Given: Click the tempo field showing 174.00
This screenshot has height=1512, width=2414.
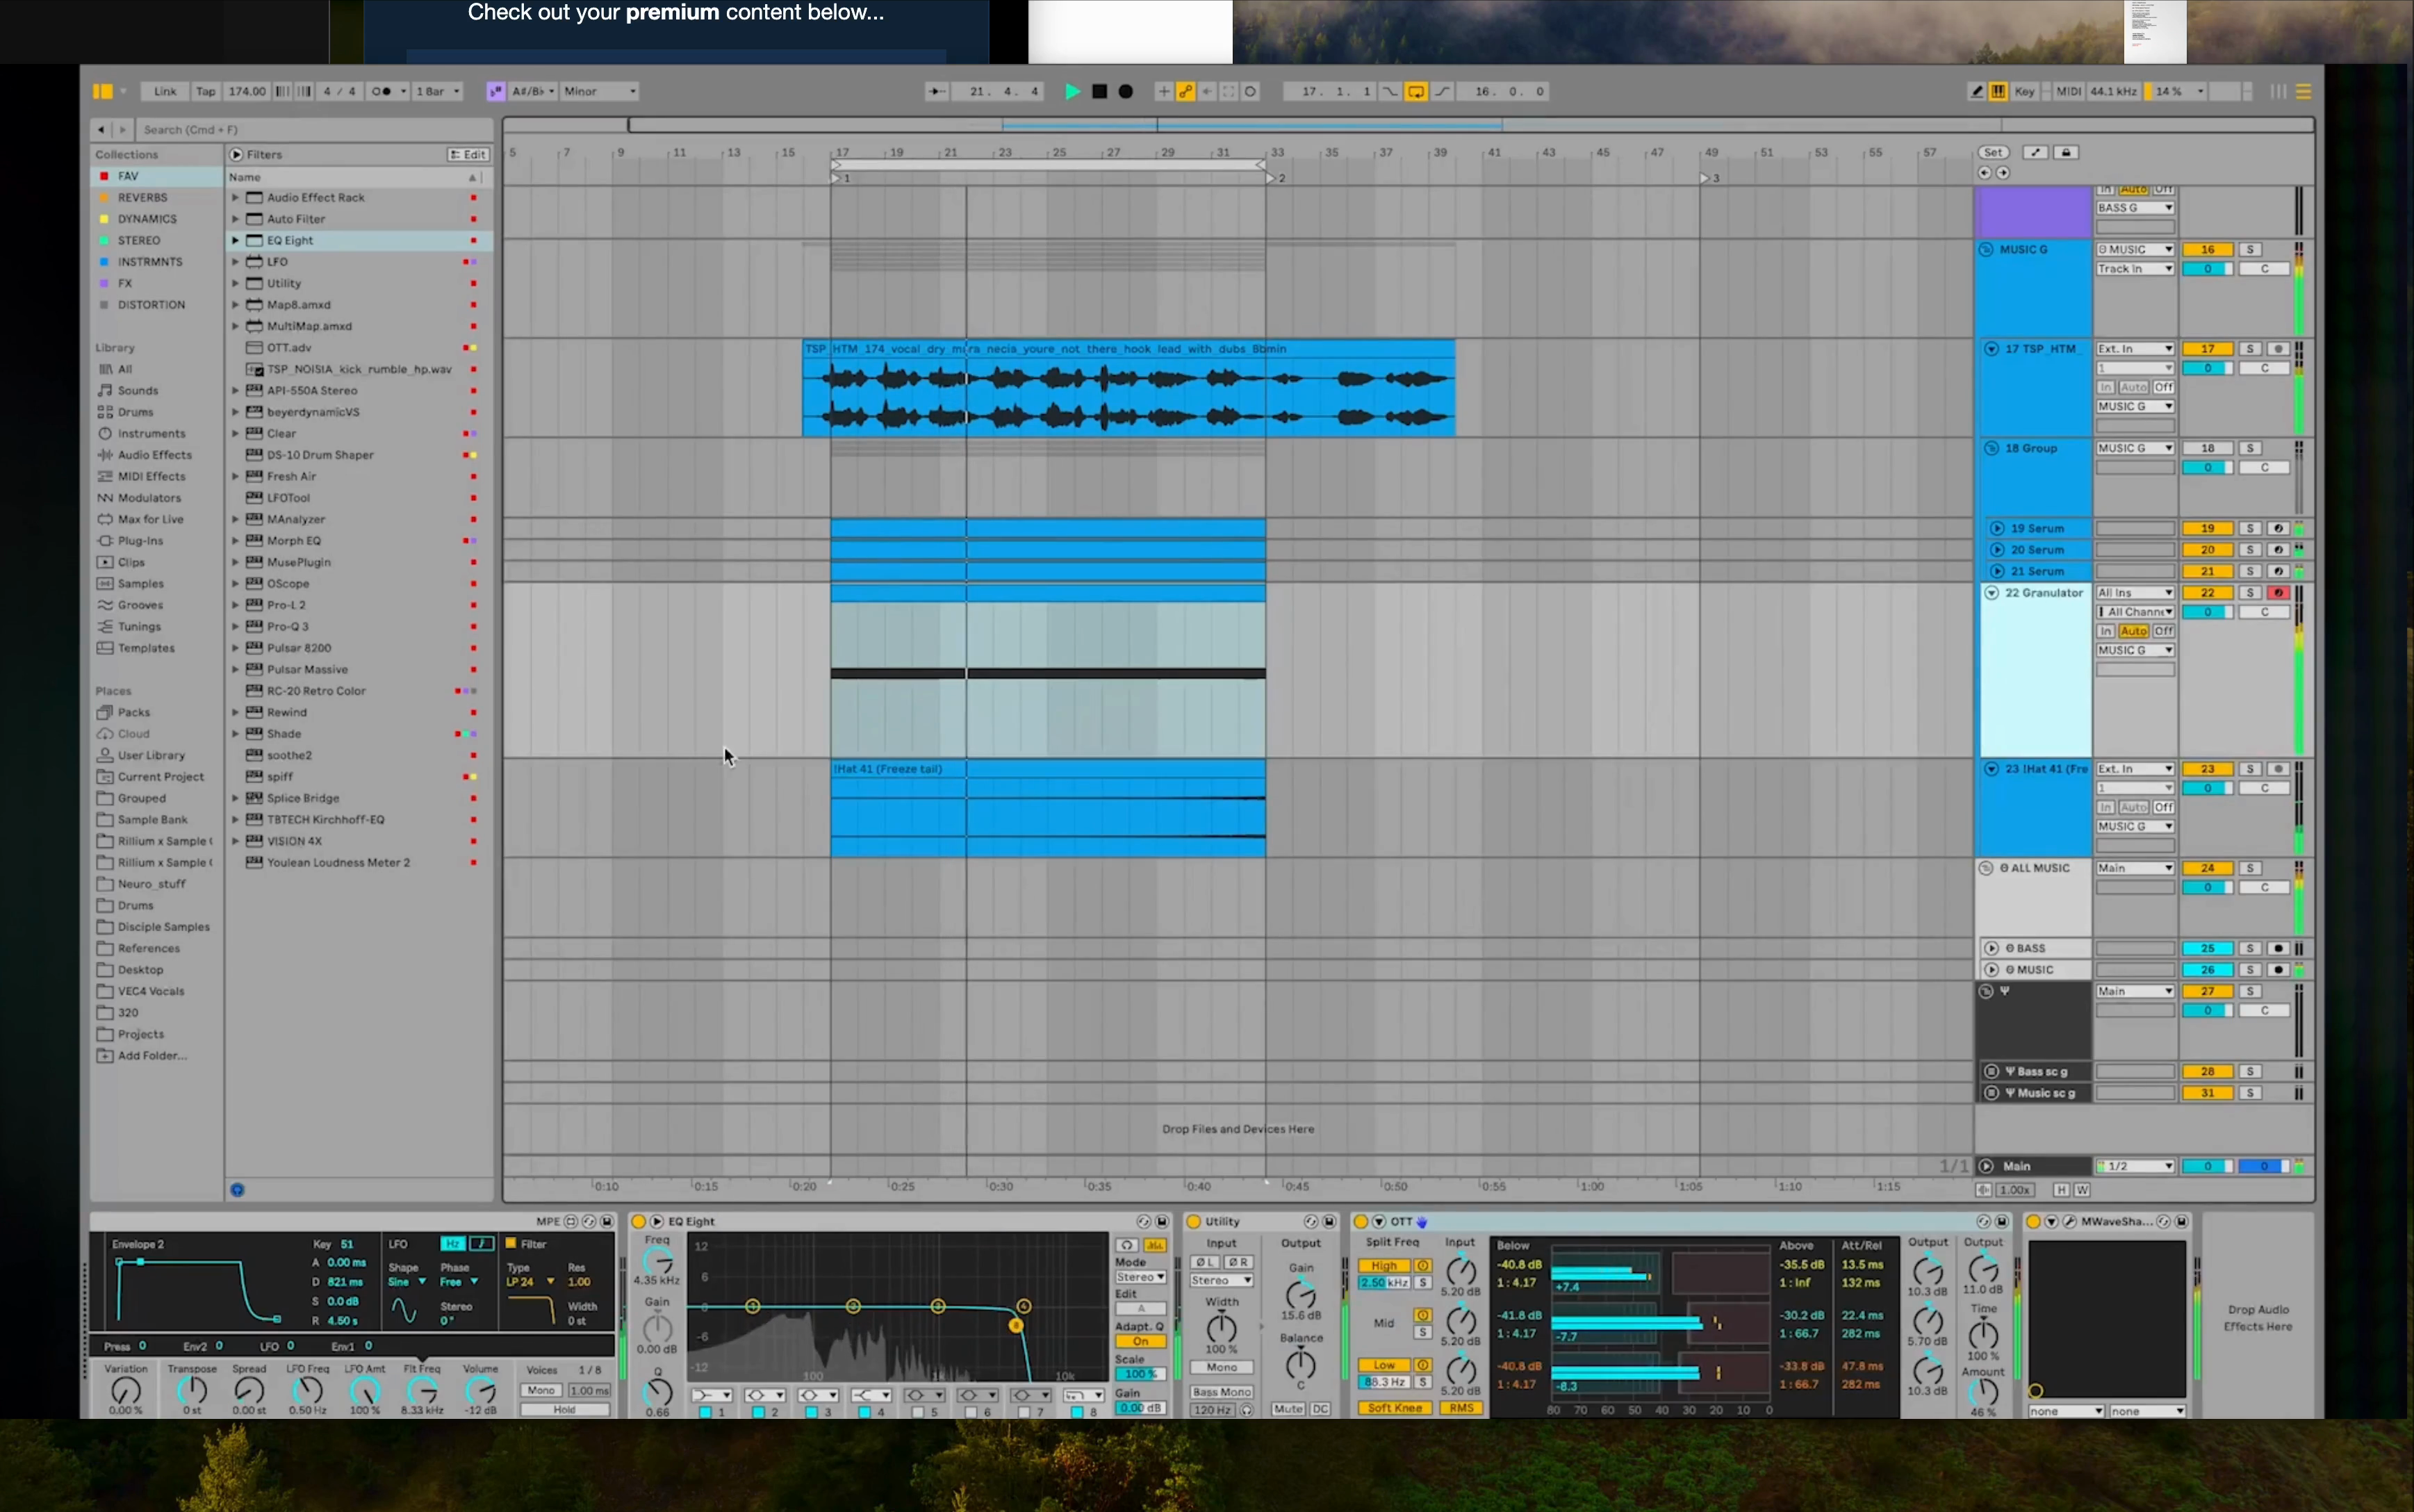Looking at the screenshot, I should [247, 91].
